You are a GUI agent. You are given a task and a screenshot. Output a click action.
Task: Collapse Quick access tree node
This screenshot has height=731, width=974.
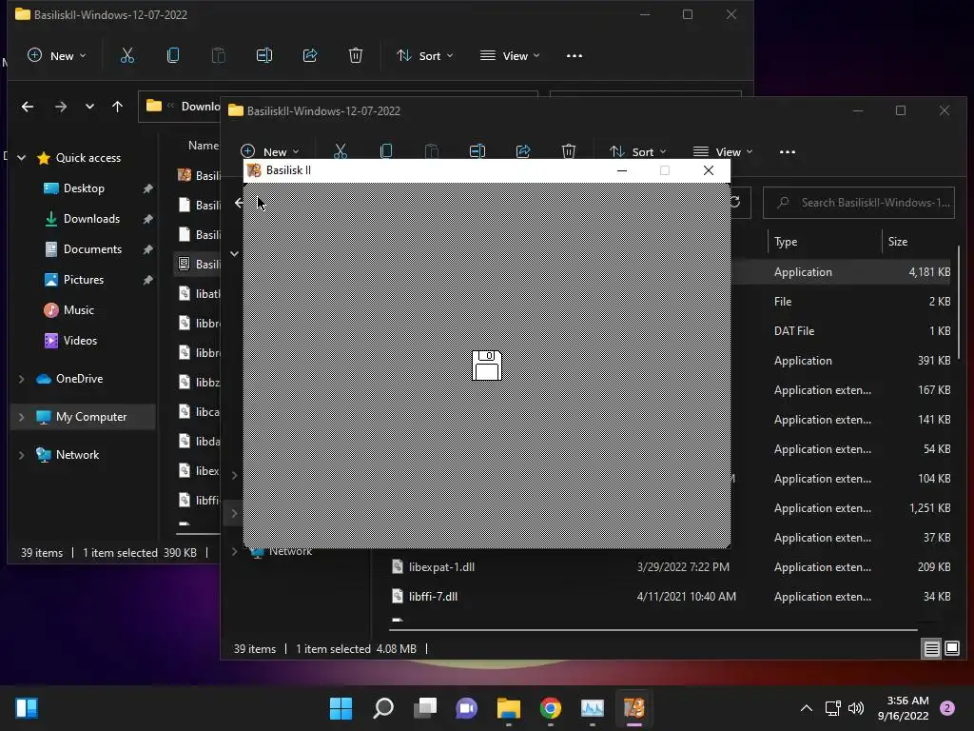(x=22, y=158)
